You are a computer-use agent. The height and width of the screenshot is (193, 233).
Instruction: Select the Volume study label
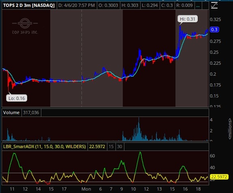point(11,112)
